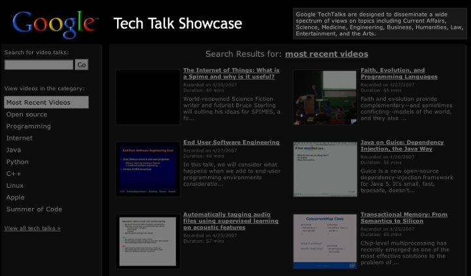Click the End User Software Engineering thumbnail

148,169
